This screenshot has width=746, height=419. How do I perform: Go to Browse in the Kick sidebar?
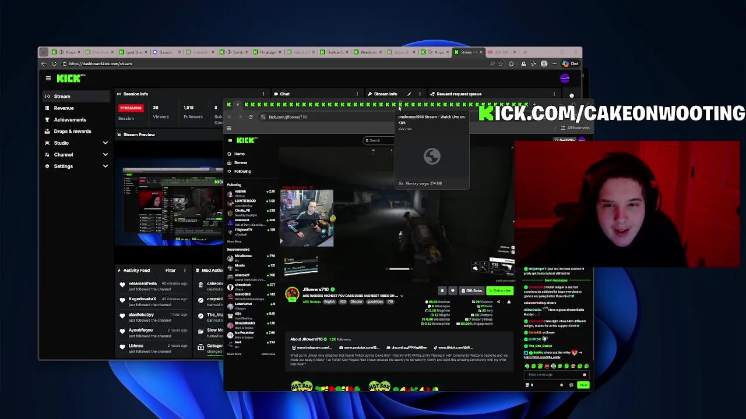pos(237,162)
